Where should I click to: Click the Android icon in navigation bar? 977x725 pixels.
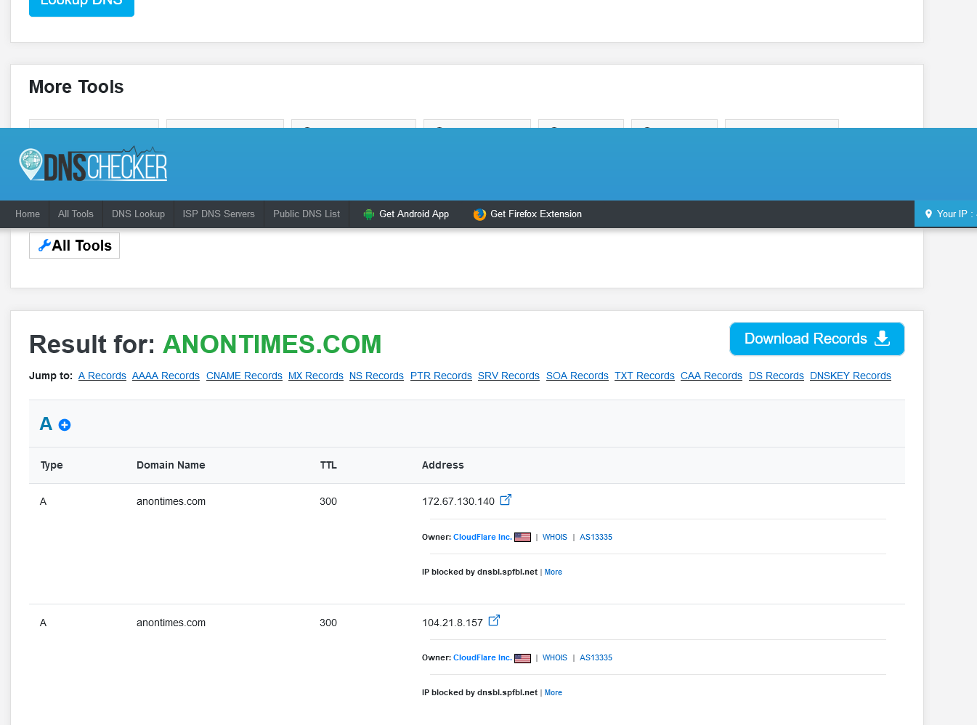[x=368, y=214]
